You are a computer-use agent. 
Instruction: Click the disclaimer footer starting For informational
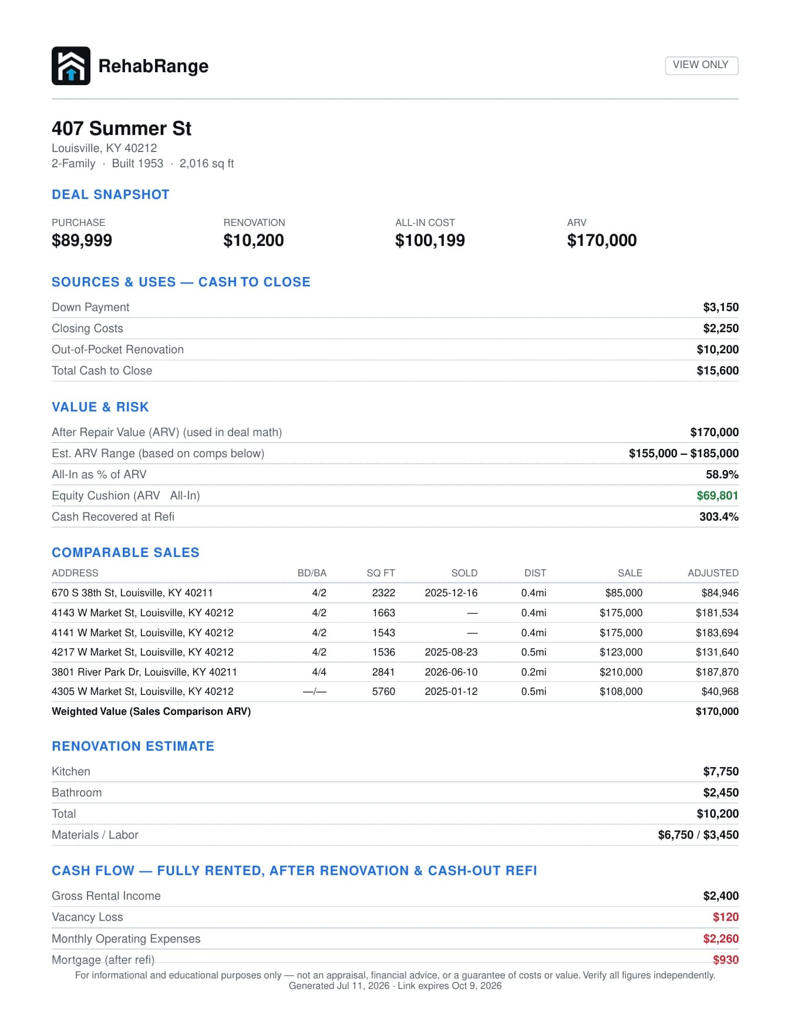tap(395, 975)
